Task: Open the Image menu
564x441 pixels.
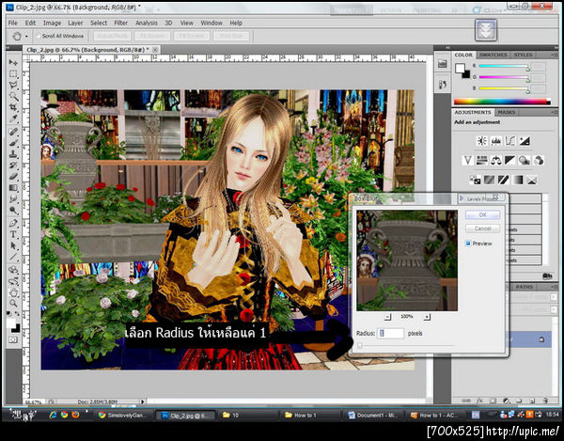Action: (x=52, y=23)
